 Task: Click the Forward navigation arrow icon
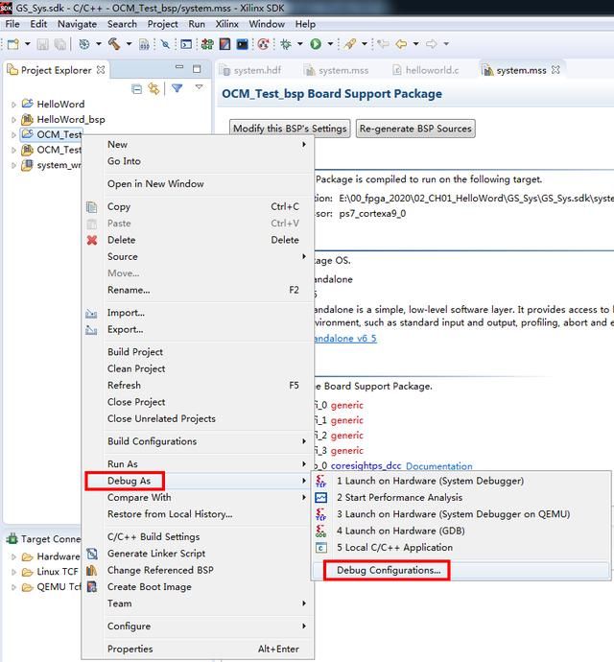tap(431, 44)
